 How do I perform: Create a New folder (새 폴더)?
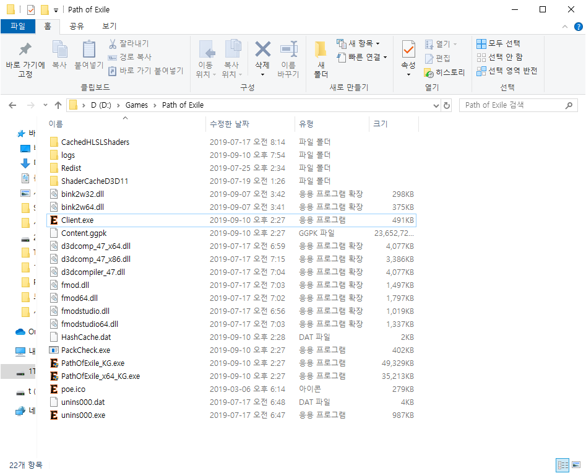(321, 59)
